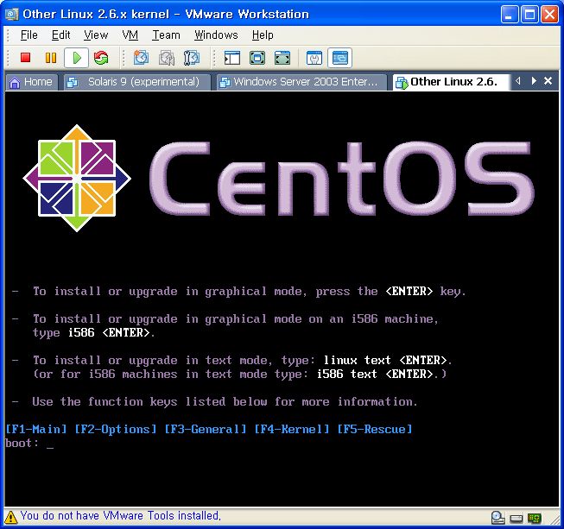This screenshot has height=529, width=564.
Task: Take a snapshot of the VM
Action: [x=141, y=58]
